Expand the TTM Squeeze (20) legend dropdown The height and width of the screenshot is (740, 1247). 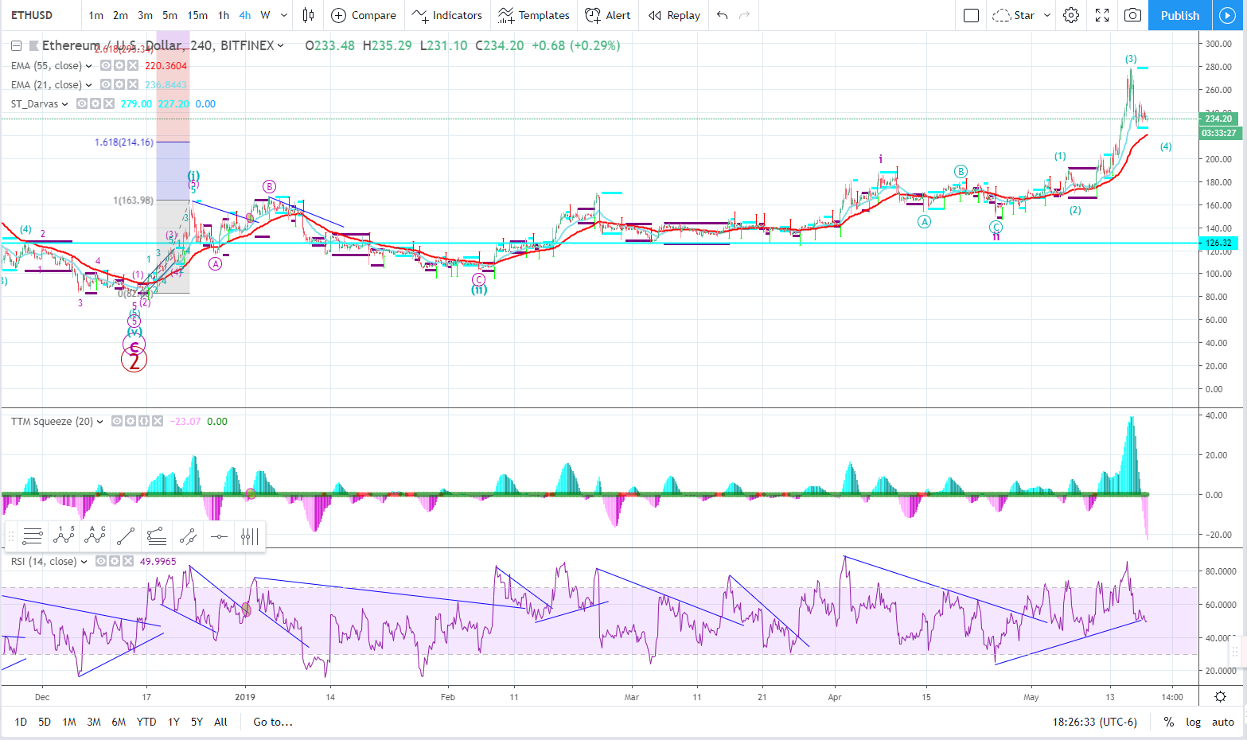[99, 422]
